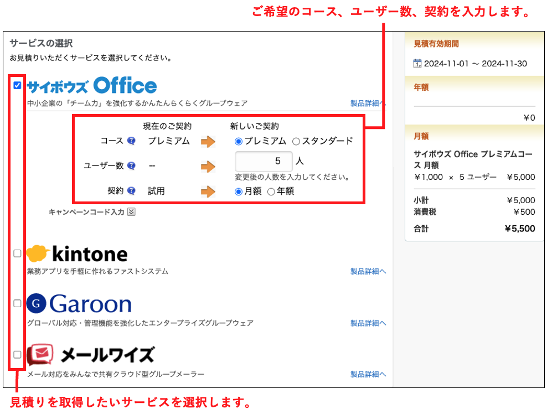This screenshot has height=414, width=547.
Task: Click the サイボウズ Office logo
Action: 92,86
